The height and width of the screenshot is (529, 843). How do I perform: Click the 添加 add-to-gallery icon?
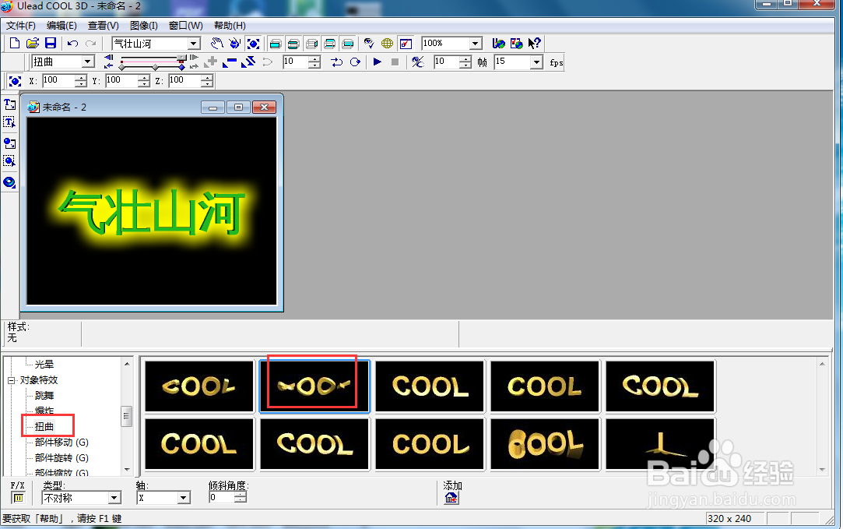point(451,498)
